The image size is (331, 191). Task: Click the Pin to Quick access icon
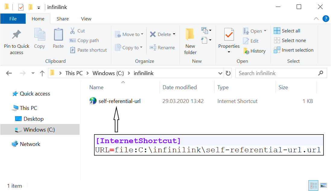tap(17, 35)
